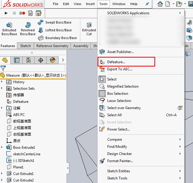Viewport: 193px width, 183px height.
Task: Open the Insert menu
Action: click(90, 4)
